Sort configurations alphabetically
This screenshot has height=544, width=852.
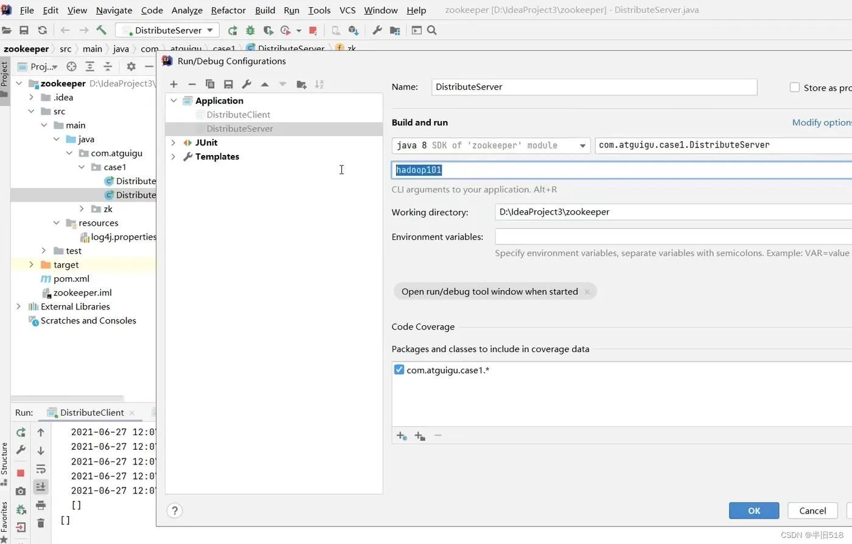coord(319,84)
